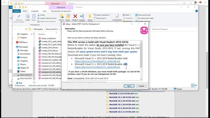
Task: Click the Nombre column header
Action: [42, 34]
